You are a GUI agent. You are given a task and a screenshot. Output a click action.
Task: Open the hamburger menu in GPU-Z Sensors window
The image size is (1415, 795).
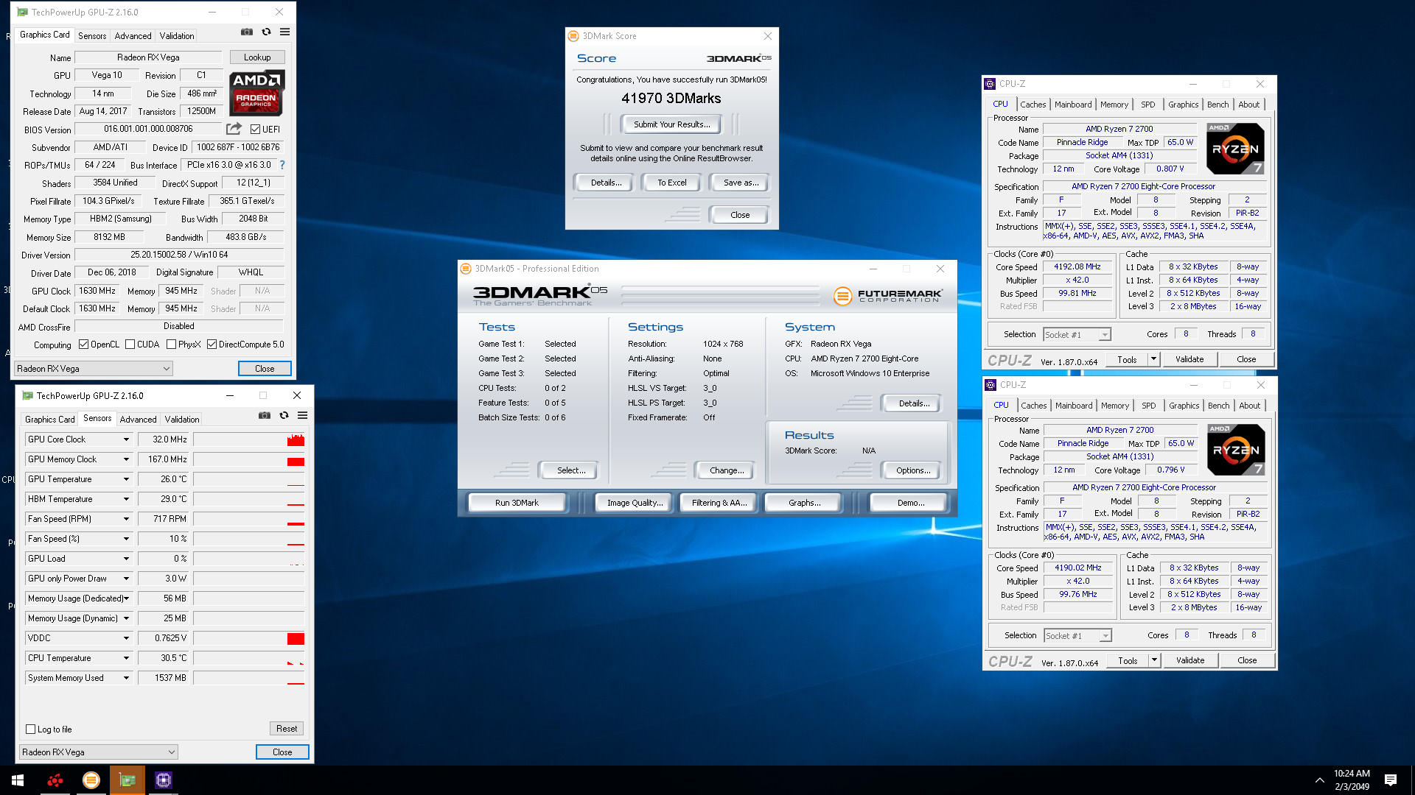[x=302, y=416]
